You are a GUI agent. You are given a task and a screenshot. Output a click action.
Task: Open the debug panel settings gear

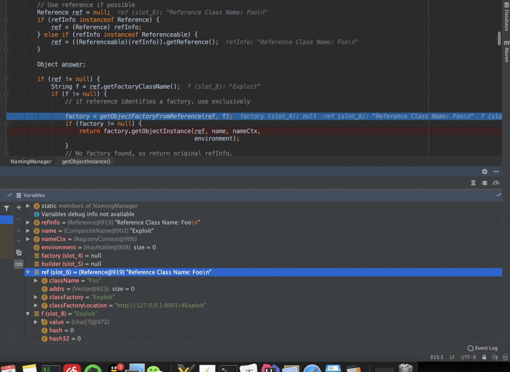tap(484, 172)
